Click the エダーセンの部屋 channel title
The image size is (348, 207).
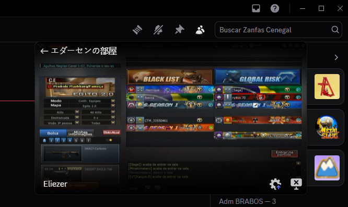tap(84, 51)
